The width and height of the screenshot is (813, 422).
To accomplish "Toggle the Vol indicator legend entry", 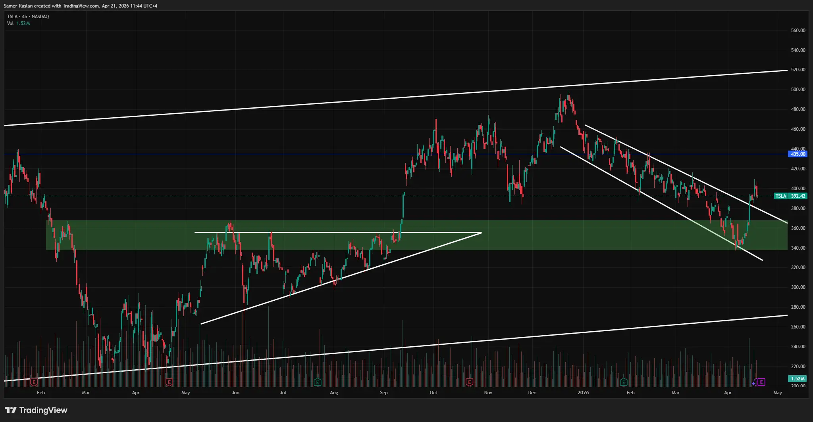I will point(10,23).
